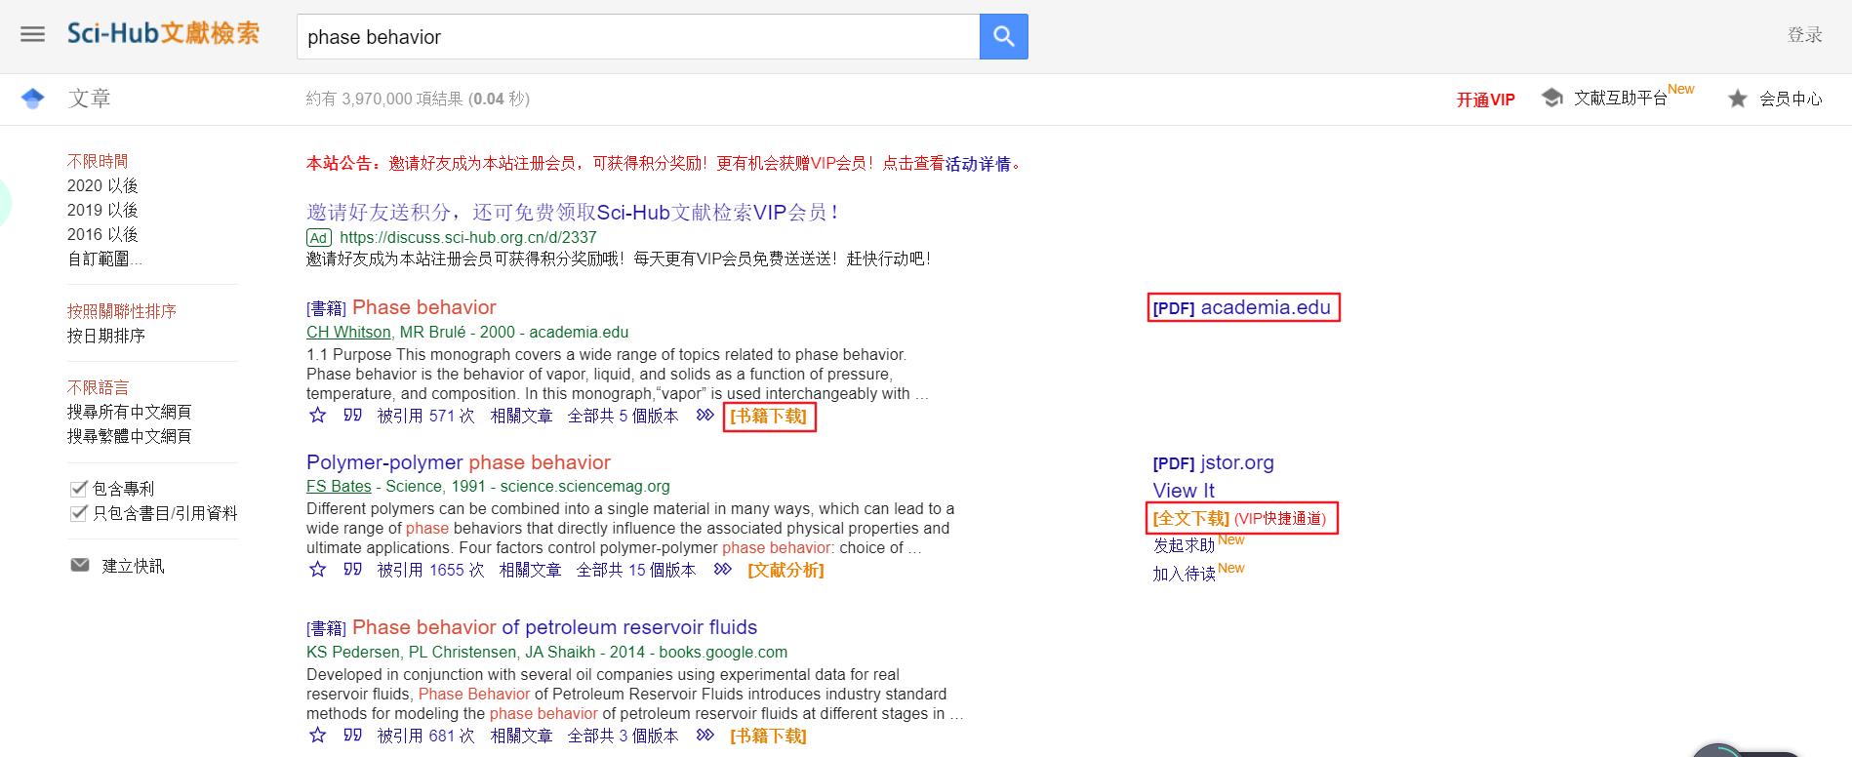The height and width of the screenshot is (757, 1852).
Task: View 被引用 1655 次 citations
Action: 430,570
